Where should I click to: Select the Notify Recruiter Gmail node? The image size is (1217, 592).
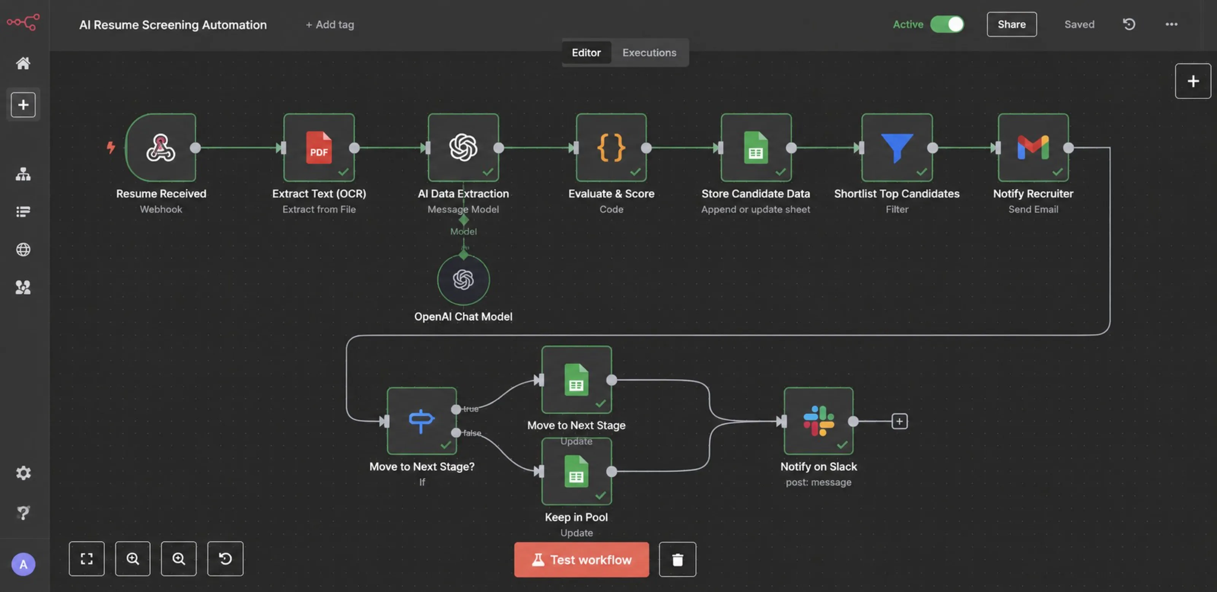pyautogui.click(x=1033, y=147)
